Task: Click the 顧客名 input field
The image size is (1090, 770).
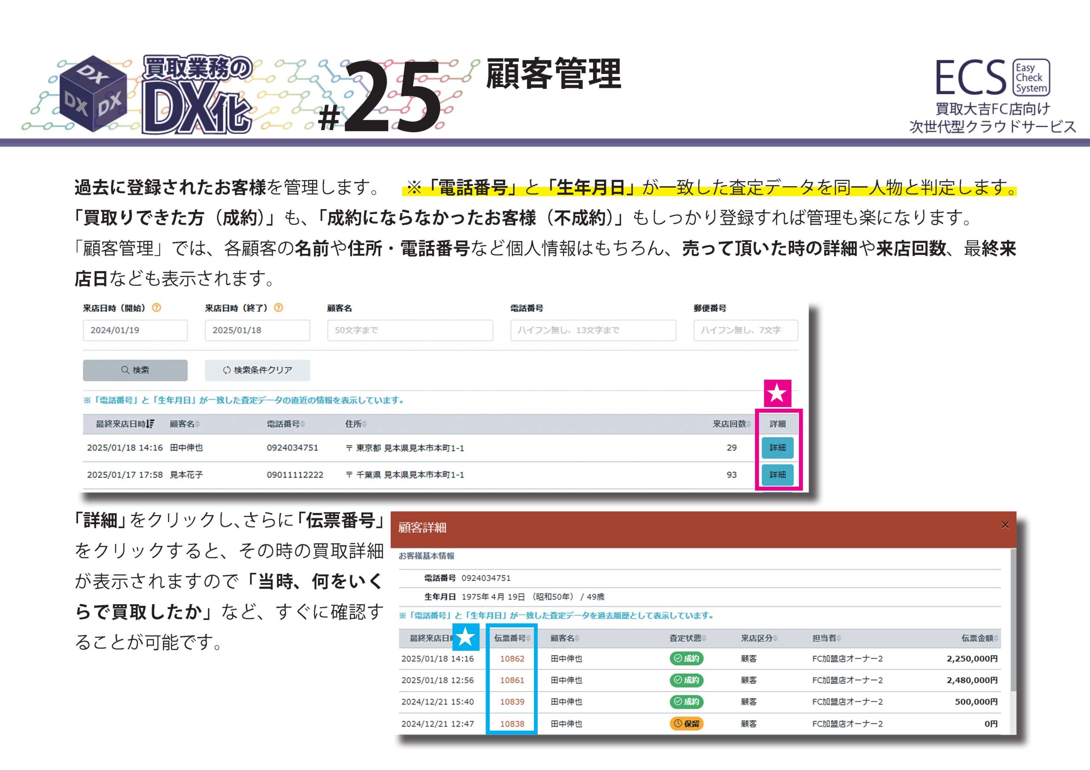Action: click(x=410, y=330)
